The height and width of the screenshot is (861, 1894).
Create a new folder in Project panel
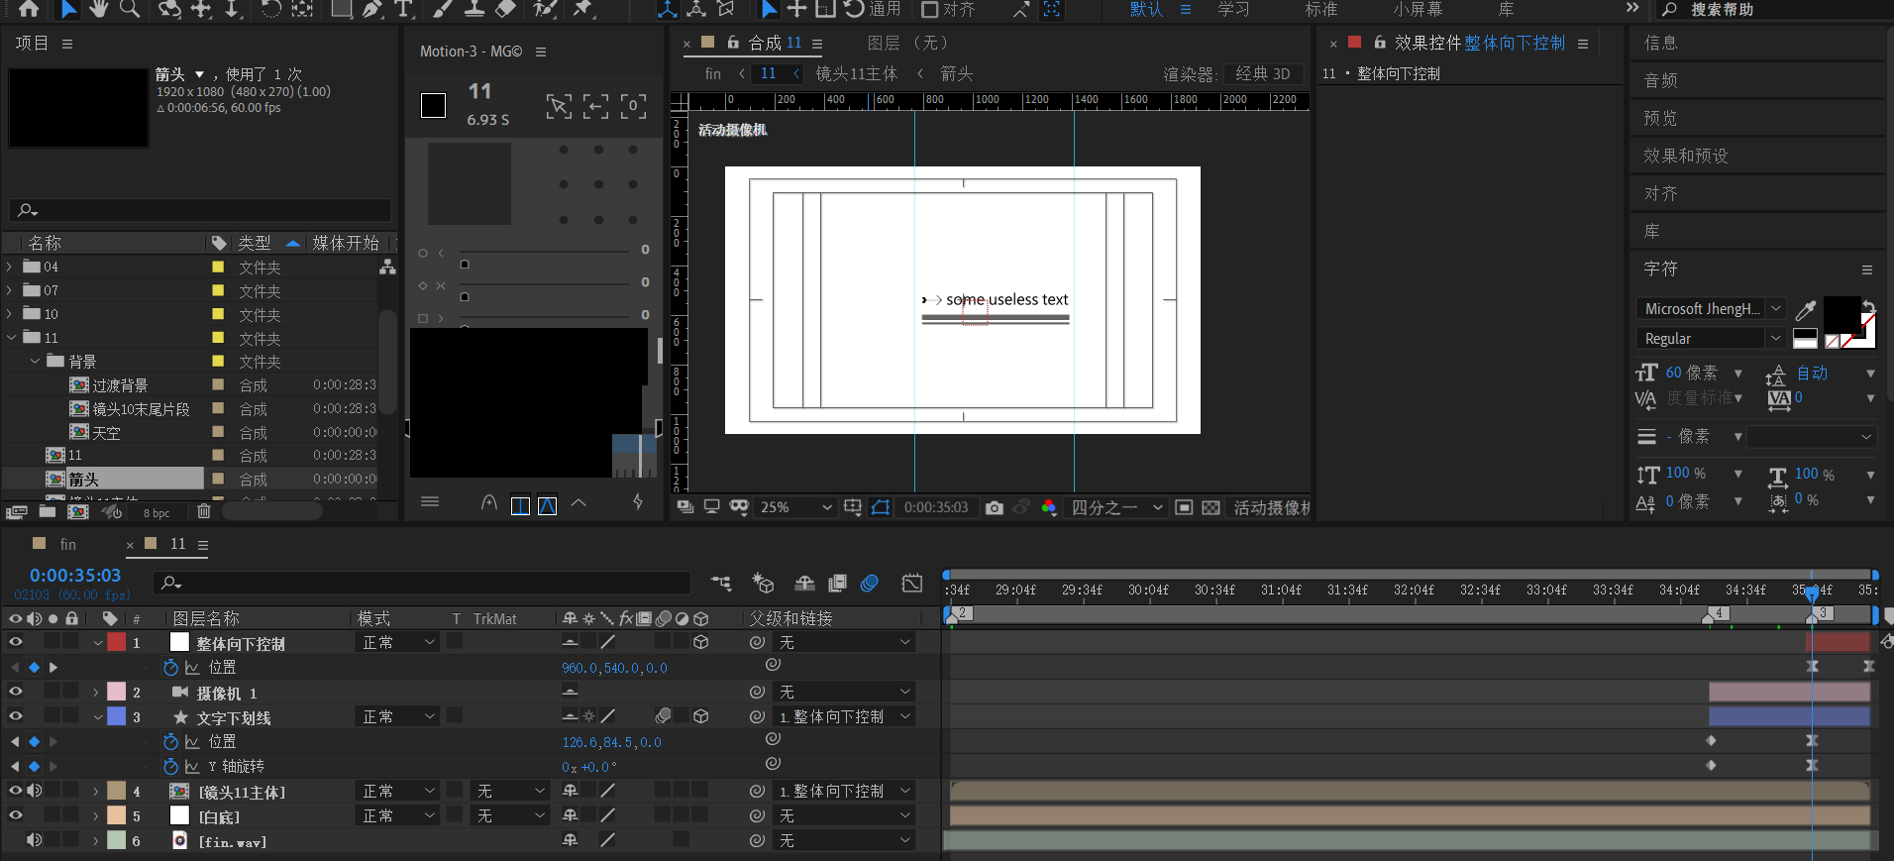point(47,511)
